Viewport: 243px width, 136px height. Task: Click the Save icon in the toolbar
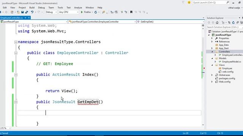click(23, 12)
